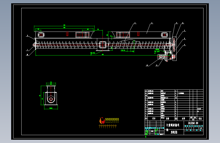
Task: Click the flame logo above question marks
Action: [102, 120]
